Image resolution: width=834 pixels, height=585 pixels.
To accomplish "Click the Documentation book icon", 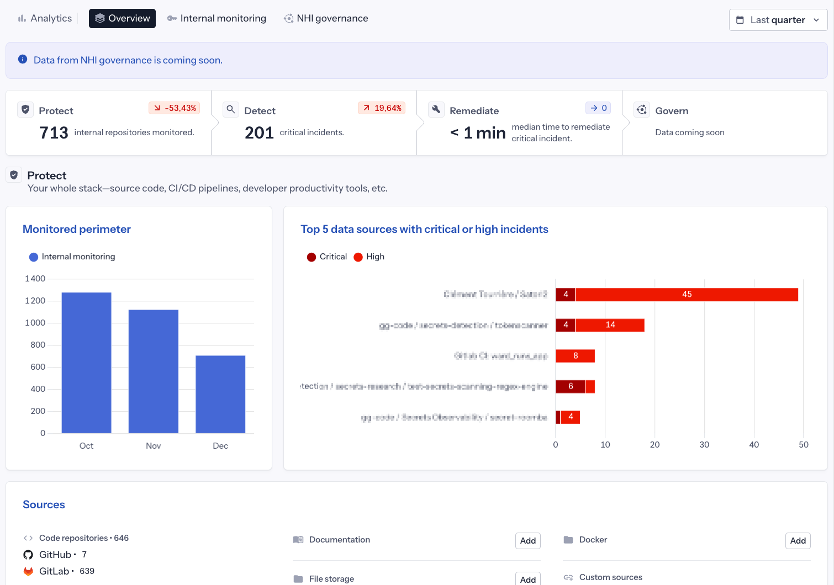I will tap(299, 540).
